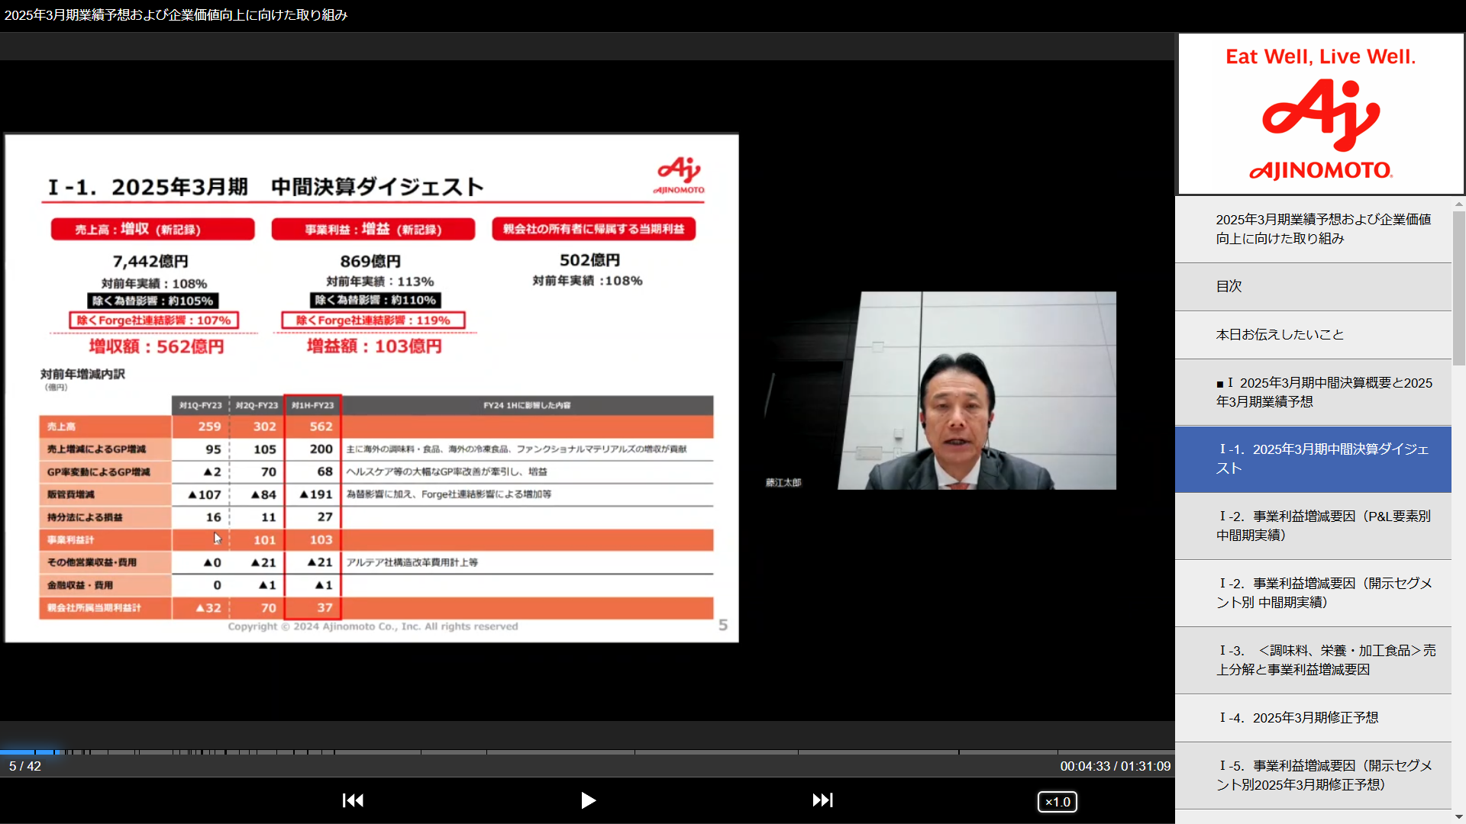Open Ⅰ-2. 開示セグメント別 中間期実績 chapter
1466x824 pixels.
[x=1313, y=593]
